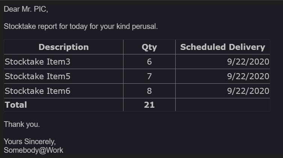Click the total quantity value 21
This screenshot has height=158, width=283.
click(x=149, y=105)
